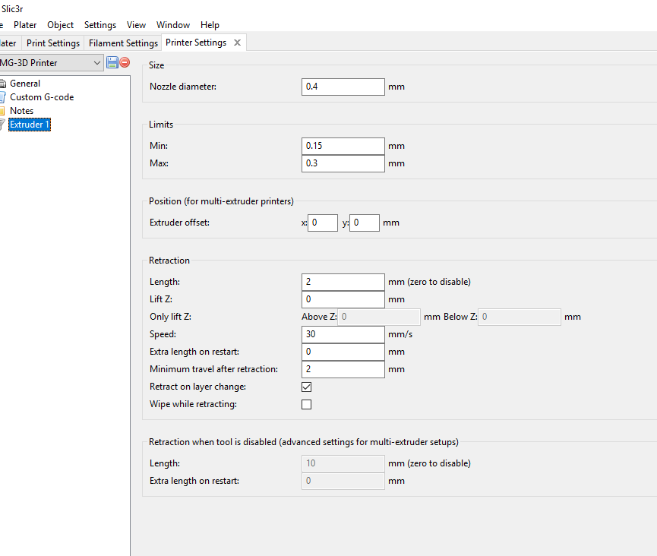Select Extruder 1 in the tree
The width and height of the screenshot is (657, 556).
(30, 125)
